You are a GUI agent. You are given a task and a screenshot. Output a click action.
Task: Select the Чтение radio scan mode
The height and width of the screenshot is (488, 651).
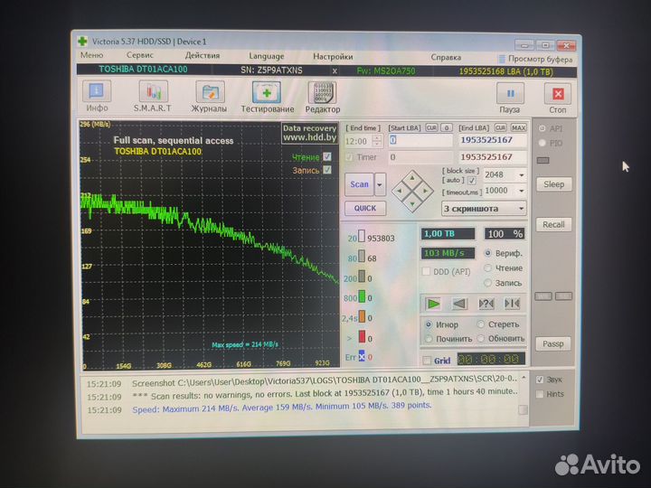[488, 268]
